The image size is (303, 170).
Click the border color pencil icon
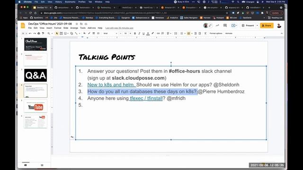(x=89, y=34)
